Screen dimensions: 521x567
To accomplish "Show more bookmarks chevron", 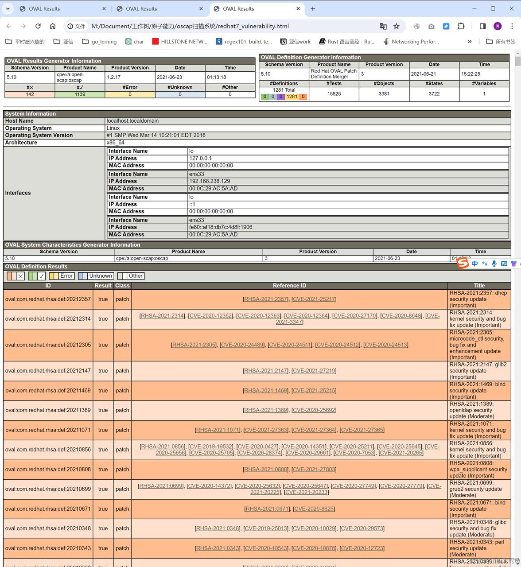I will 470,42.
